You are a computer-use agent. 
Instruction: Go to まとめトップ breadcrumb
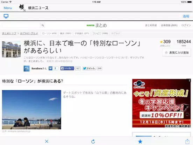9,33
